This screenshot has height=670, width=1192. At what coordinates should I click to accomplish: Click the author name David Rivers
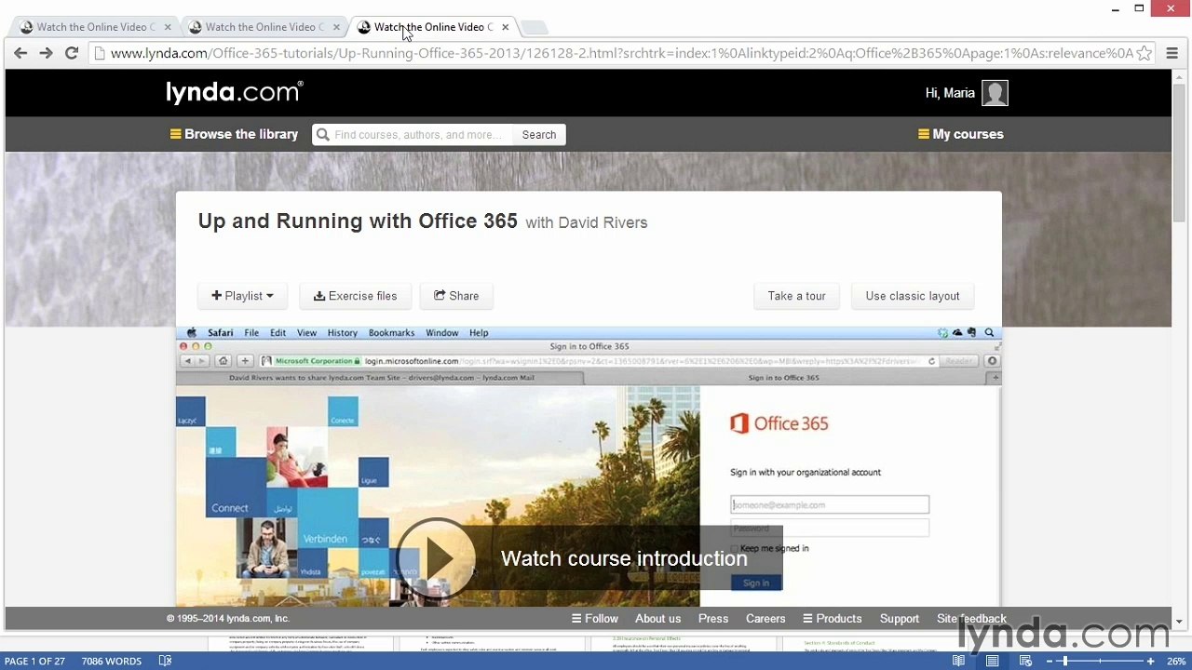click(x=603, y=222)
